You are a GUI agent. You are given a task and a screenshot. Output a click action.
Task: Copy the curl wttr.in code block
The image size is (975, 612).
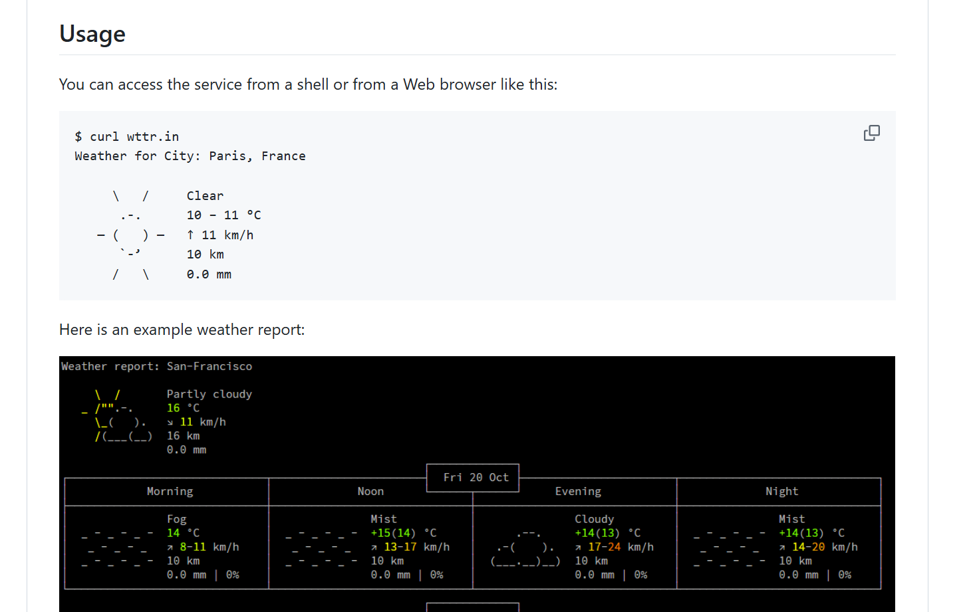871,133
